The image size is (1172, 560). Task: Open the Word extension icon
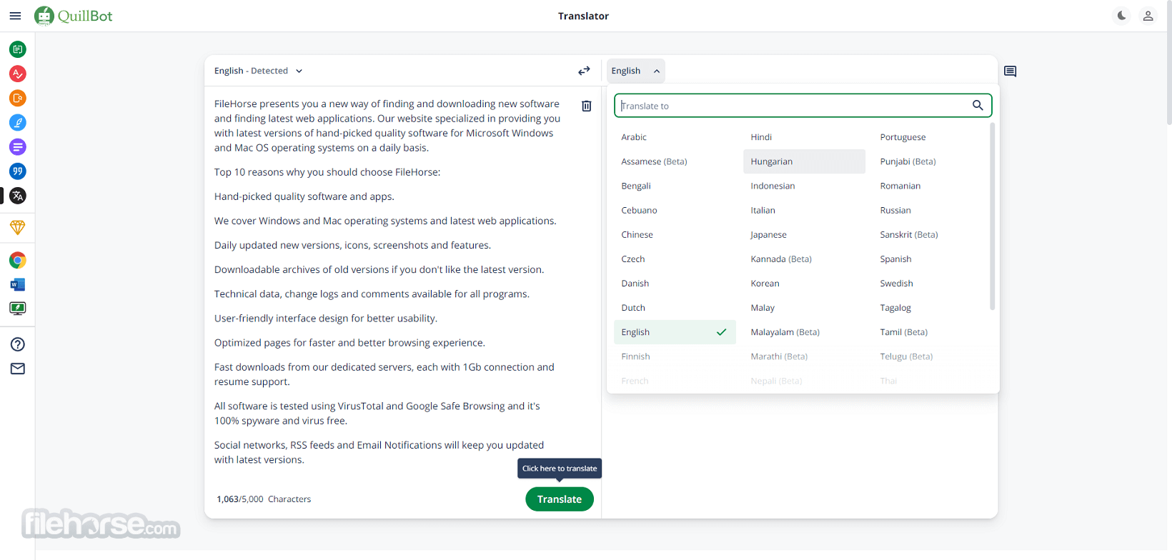click(18, 284)
